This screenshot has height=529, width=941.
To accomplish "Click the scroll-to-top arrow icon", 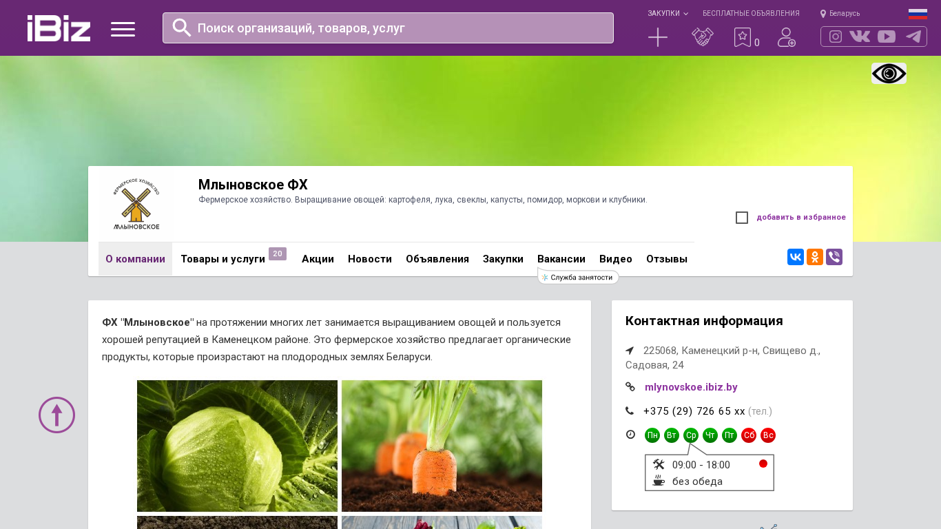I will [x=56, y=415].
